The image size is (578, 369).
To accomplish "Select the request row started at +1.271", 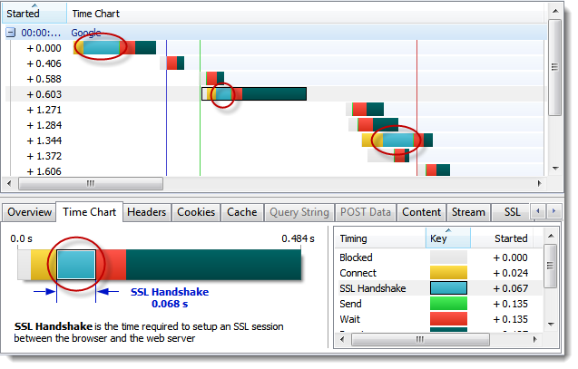I will pos(276,110).
